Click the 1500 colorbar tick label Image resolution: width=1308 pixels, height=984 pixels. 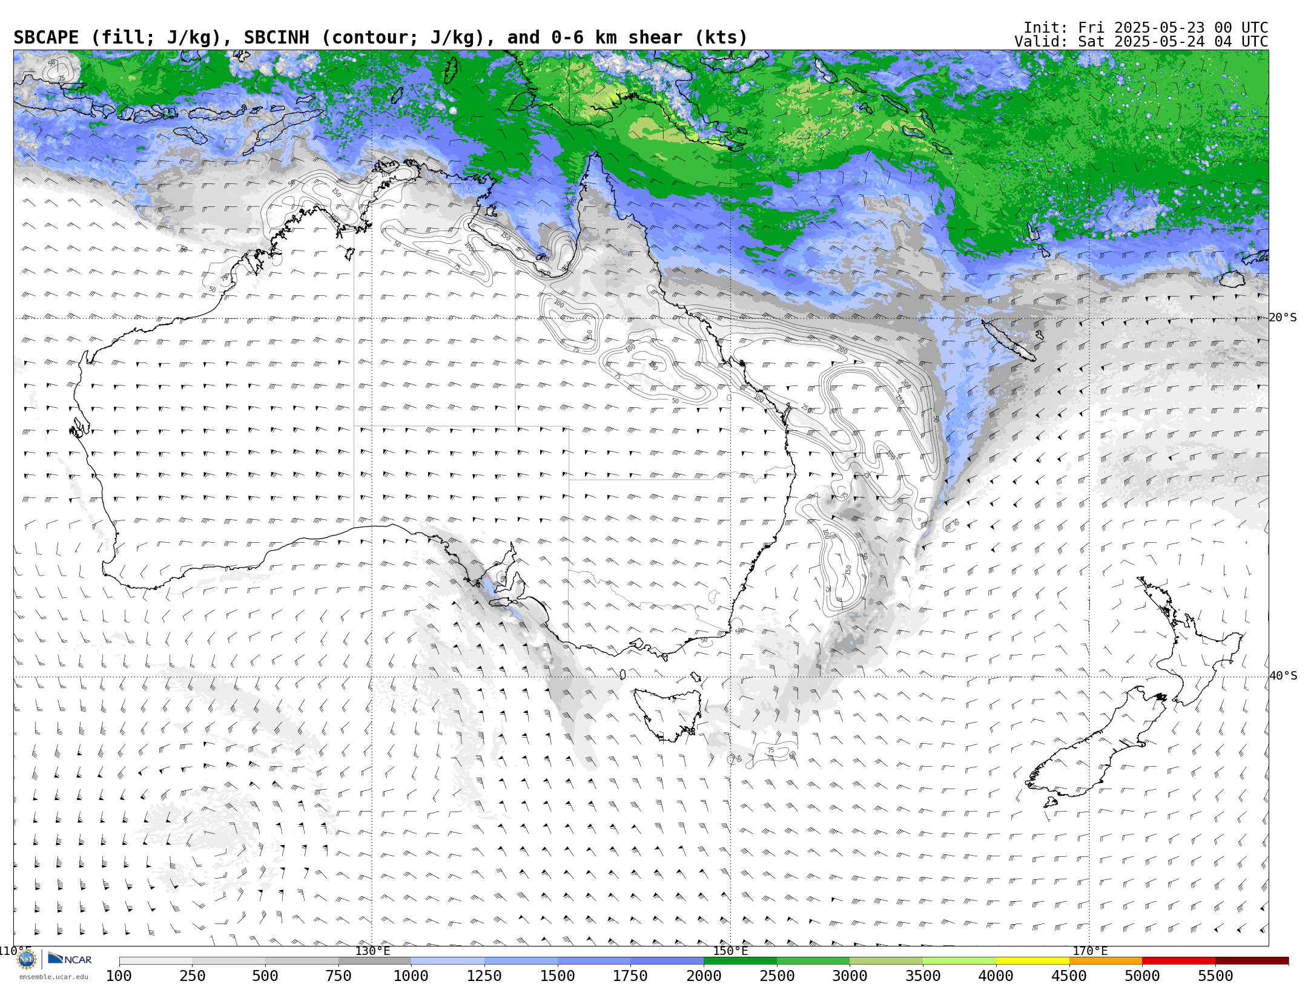tap(558, 976)
